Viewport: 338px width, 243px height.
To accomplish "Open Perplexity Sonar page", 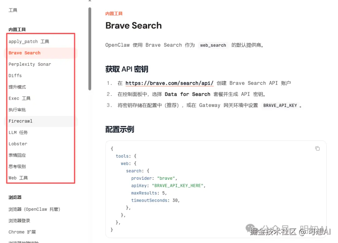I will tap(30, 64).
